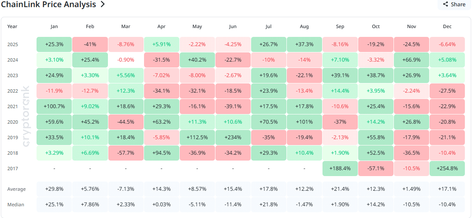
Task: Click the Average row label
Action: click(16, 189)
